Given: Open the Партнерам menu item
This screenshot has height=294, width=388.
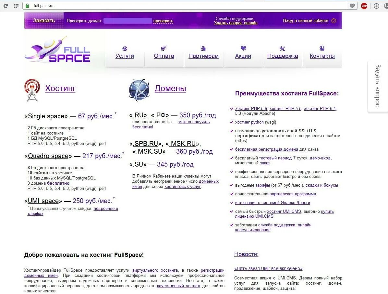Looking at the screenshot, I should click(203, 56).
